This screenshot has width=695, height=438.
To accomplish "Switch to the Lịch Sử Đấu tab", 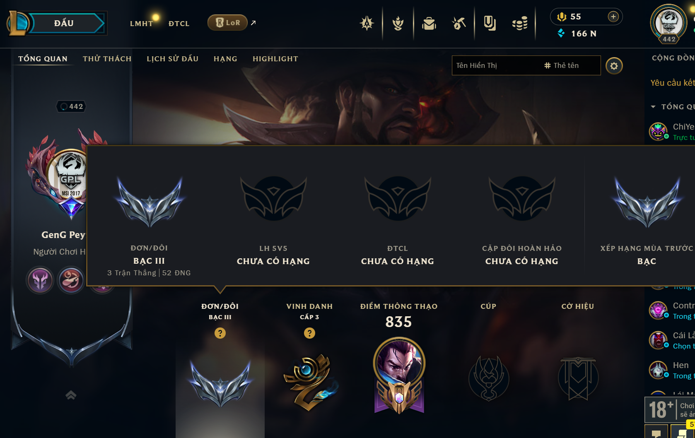I will tap(172, 59).
